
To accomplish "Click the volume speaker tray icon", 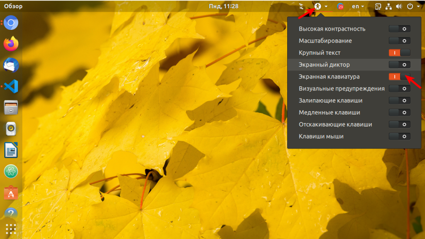I will [399, 6].
